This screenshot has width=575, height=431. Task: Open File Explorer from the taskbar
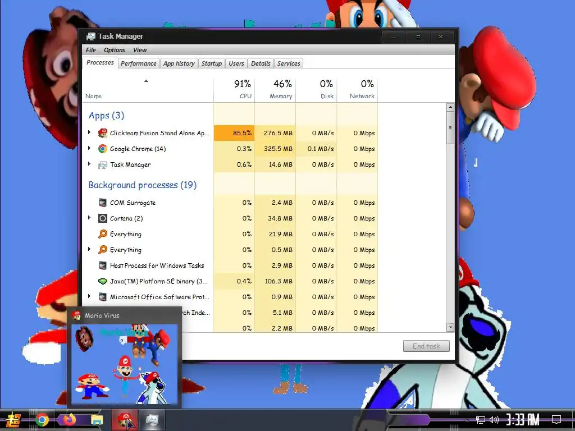pyautogui.click(x=97, y=420)
